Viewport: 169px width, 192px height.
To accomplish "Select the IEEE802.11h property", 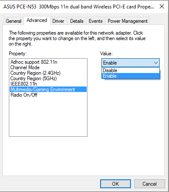I will 48,84.
